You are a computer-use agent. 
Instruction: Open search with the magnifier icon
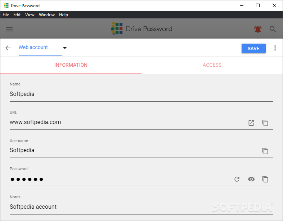(x=273, y=29)
